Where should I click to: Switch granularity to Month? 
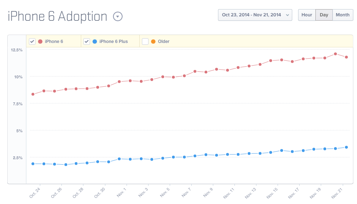(x=342, y=15)
